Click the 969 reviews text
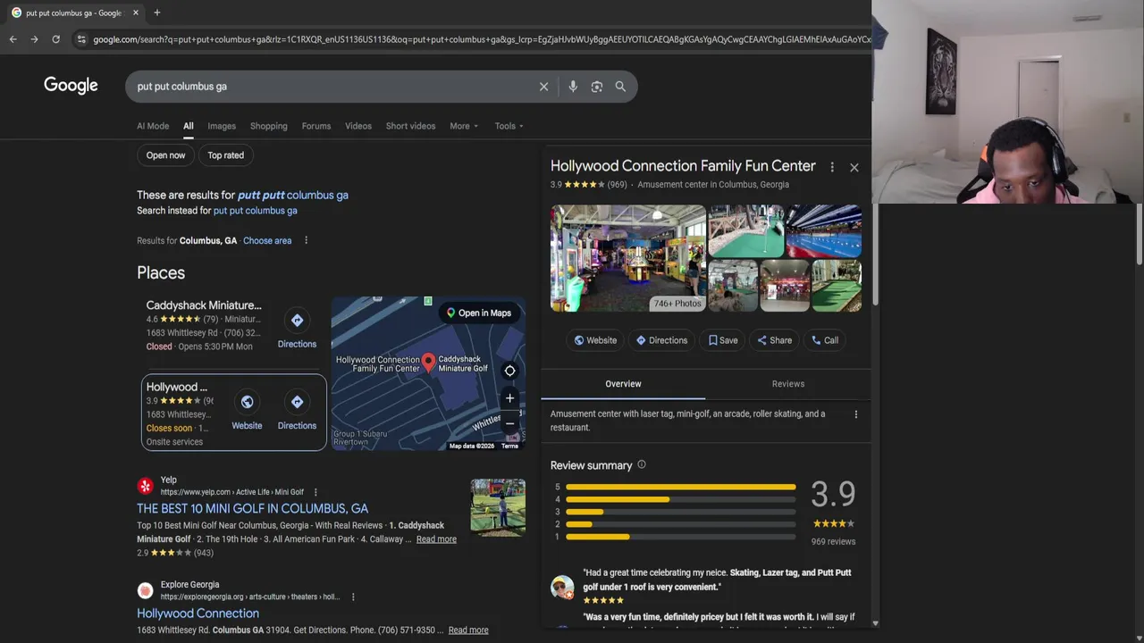This screenshot has height=643, width=1144. point(833,541)
